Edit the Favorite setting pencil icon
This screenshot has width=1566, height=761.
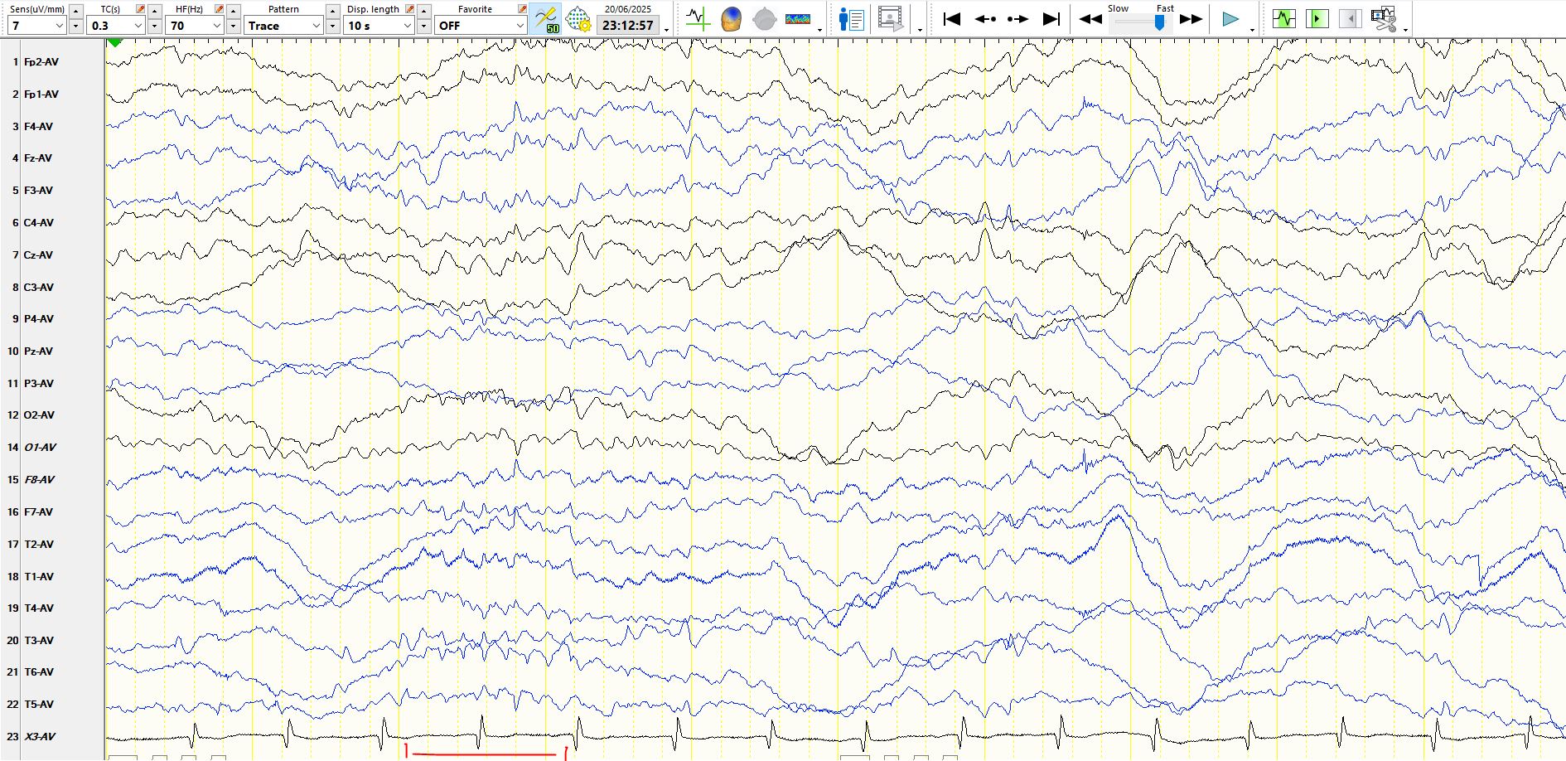[522, 9]
